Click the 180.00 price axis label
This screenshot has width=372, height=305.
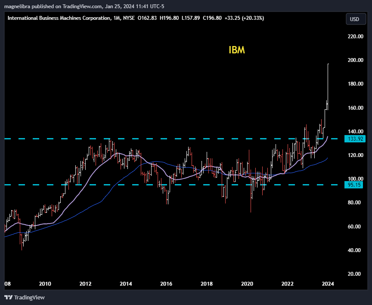355,83
